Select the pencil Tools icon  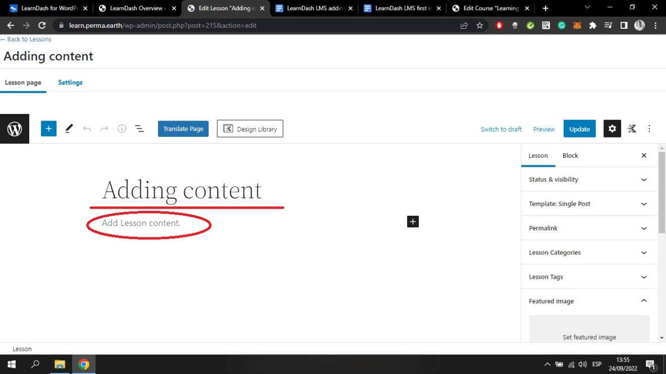tap(69, 129)
